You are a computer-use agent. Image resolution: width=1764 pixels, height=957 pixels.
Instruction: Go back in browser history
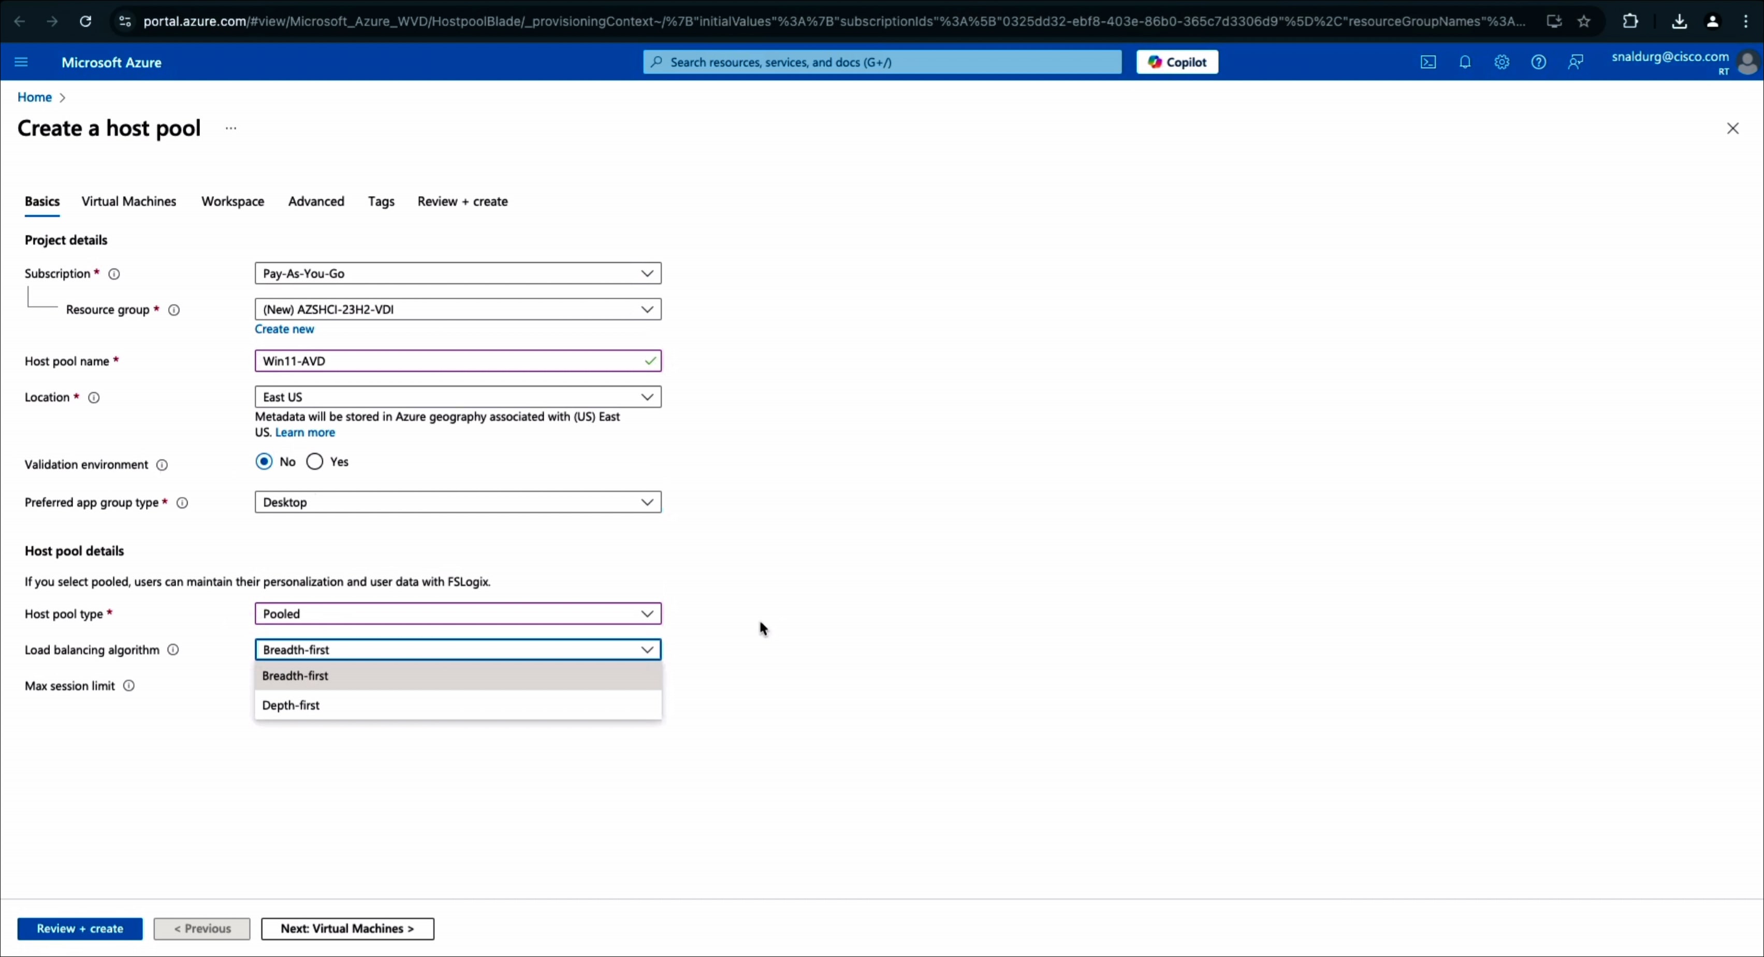[x=20, y=21]
